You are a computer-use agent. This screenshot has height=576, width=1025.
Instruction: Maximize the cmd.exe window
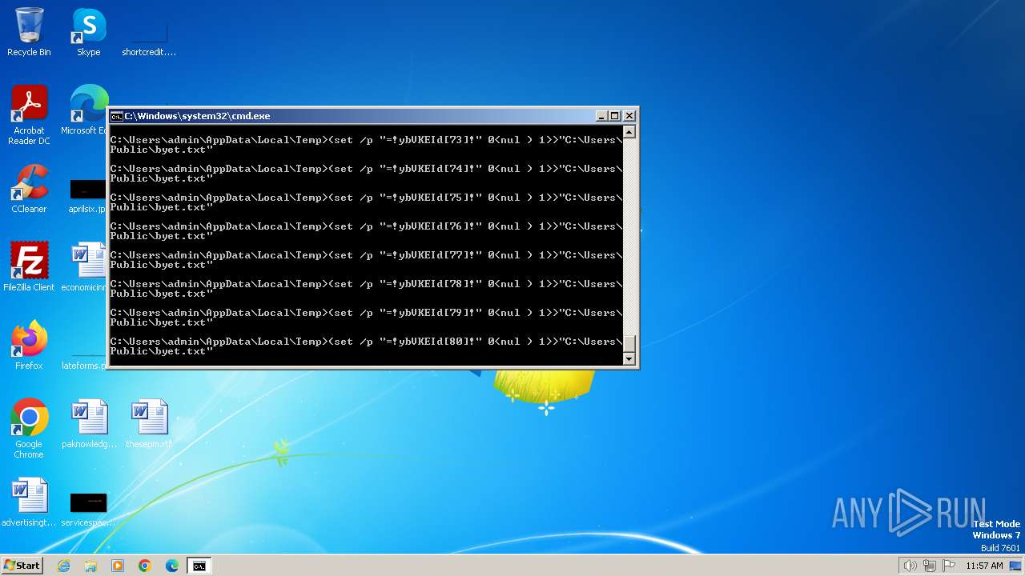[x=615, y=116]
